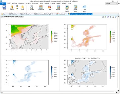Click the small key icon beside Connect
Viewport: 120px width, 94px height.
point(17,8)
